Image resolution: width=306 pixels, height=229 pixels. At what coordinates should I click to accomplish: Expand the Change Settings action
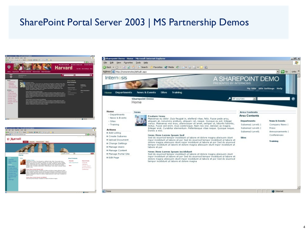(107, 143)
